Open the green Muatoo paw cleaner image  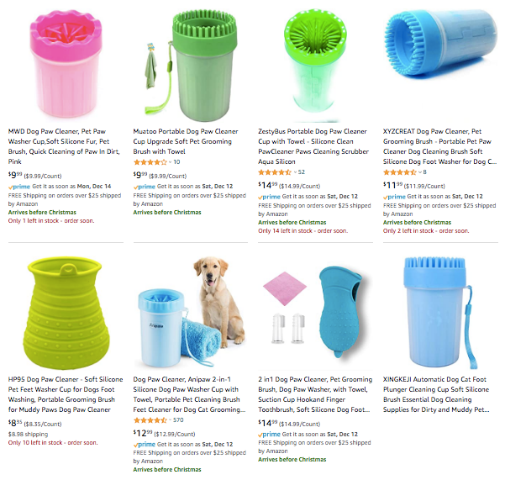coord(191,66)
